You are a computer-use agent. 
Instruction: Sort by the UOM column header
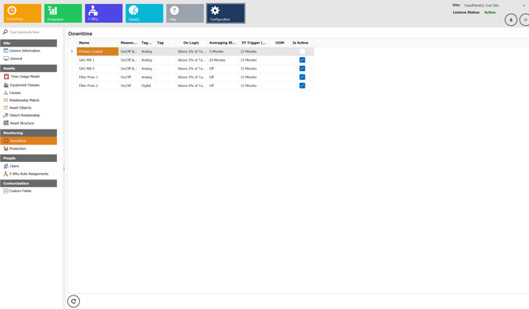point(280,43)
